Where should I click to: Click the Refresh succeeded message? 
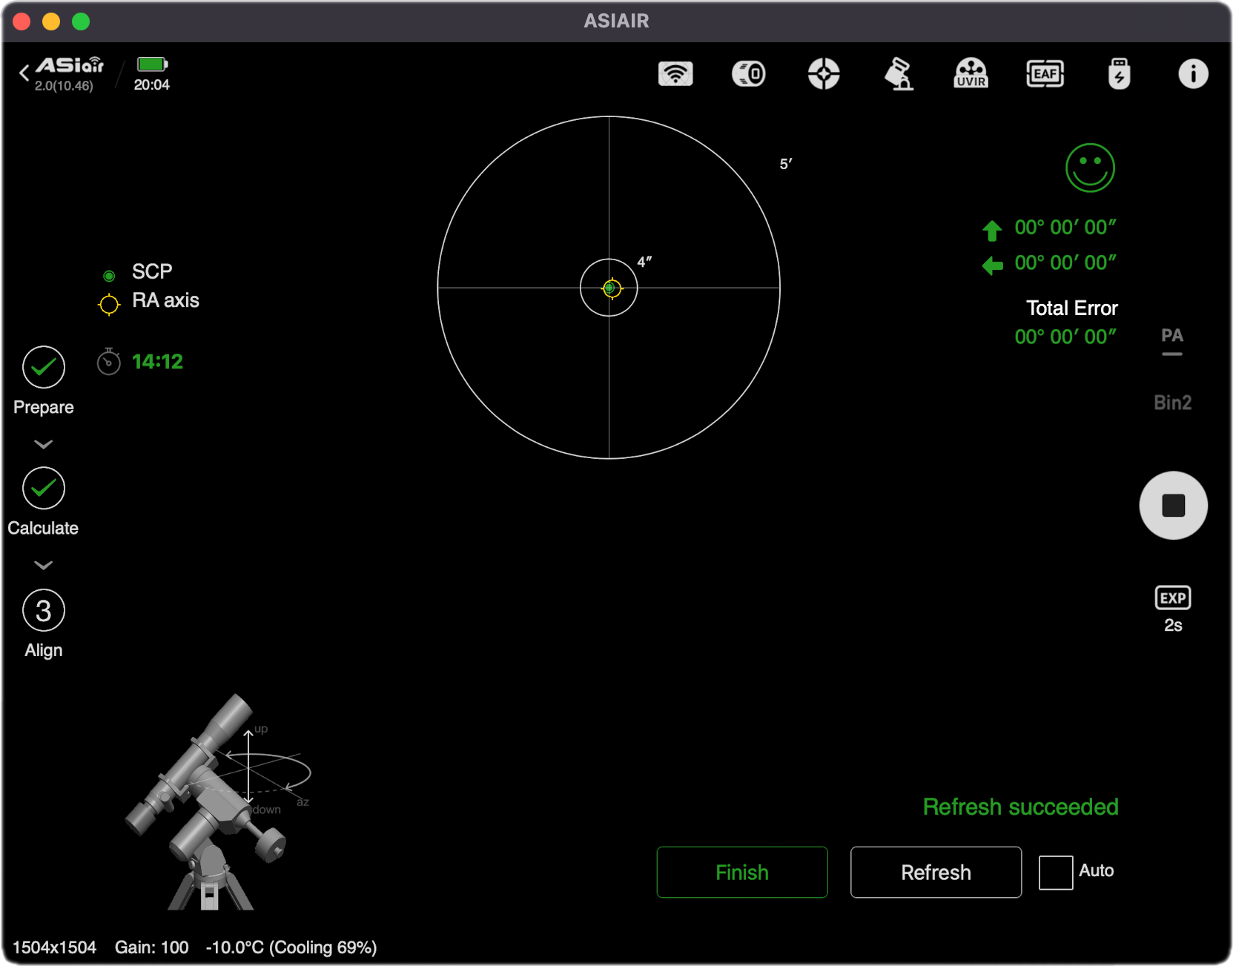[x=1020, y=807]
